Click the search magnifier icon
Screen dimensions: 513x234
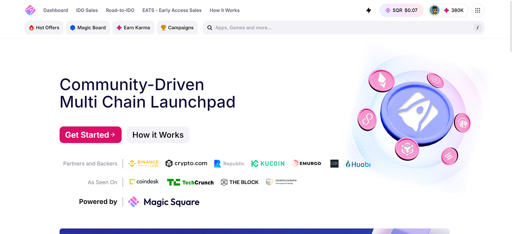[210, 27]
